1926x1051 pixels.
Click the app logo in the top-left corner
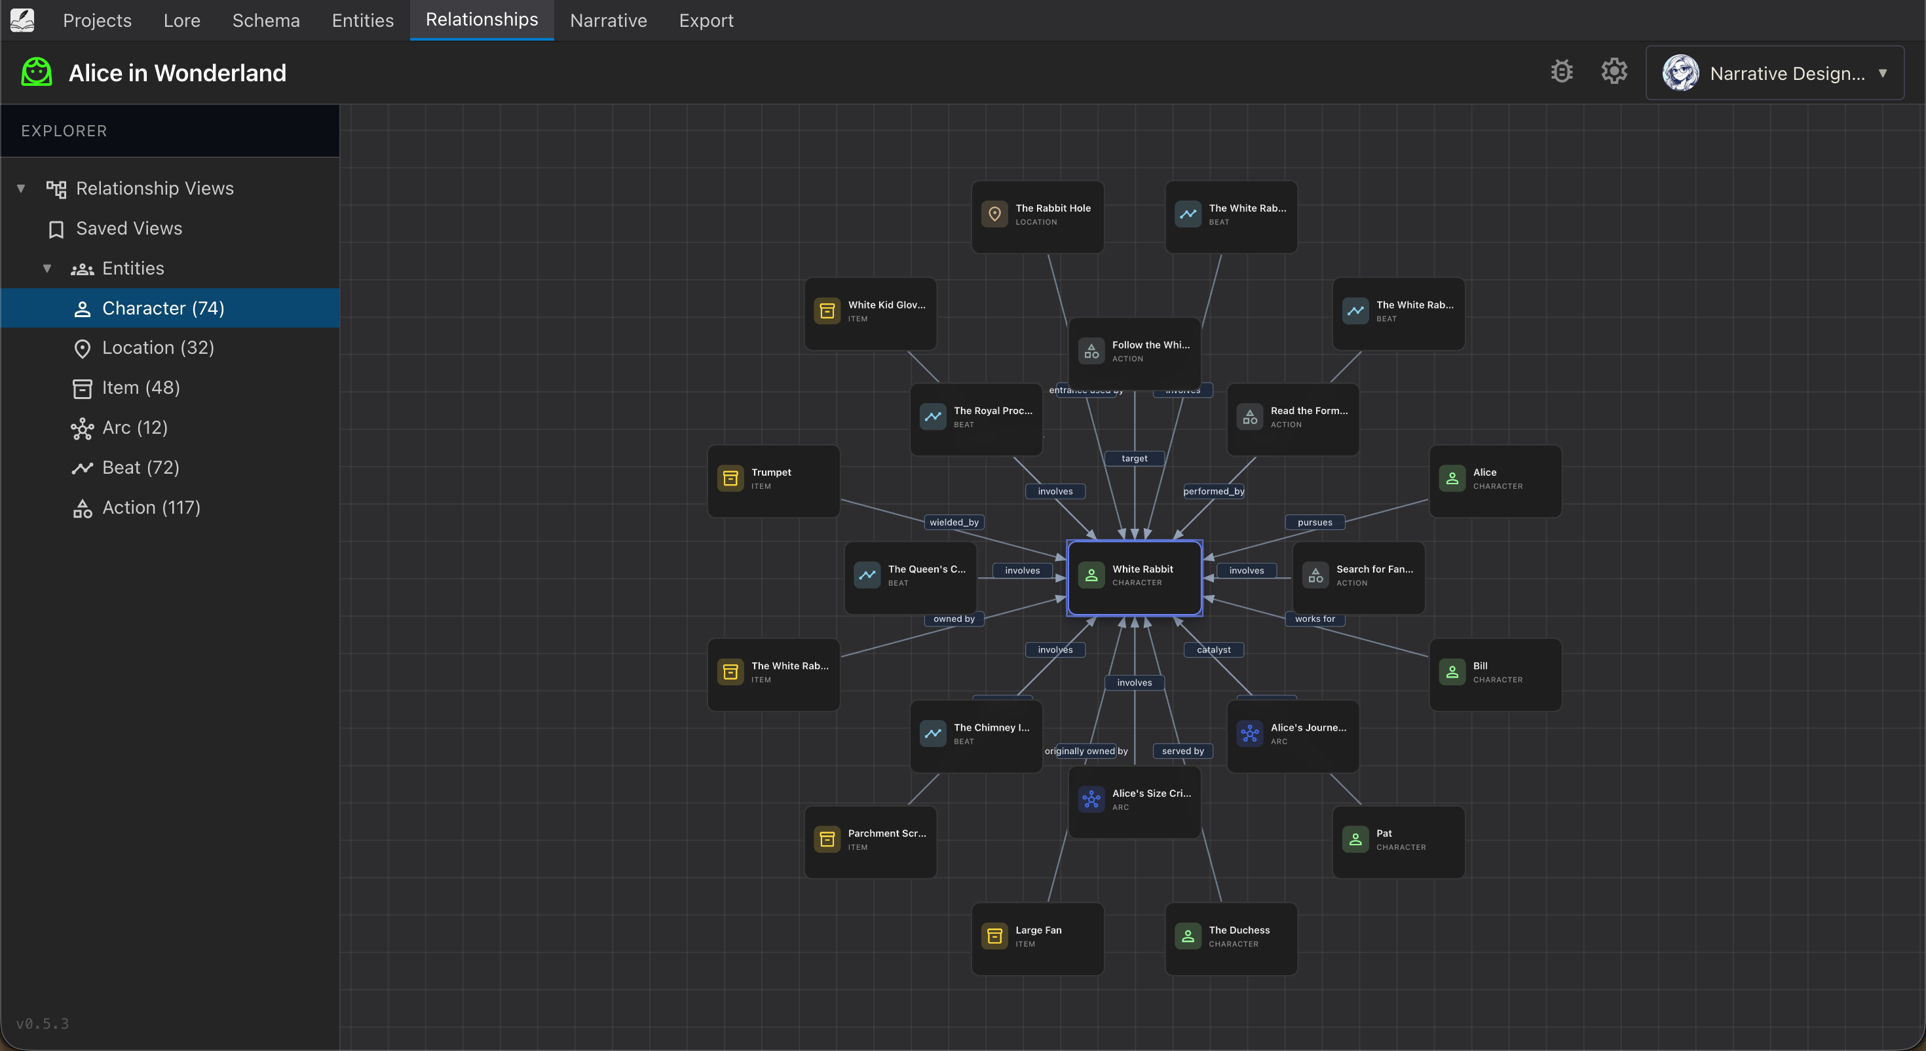22,20
